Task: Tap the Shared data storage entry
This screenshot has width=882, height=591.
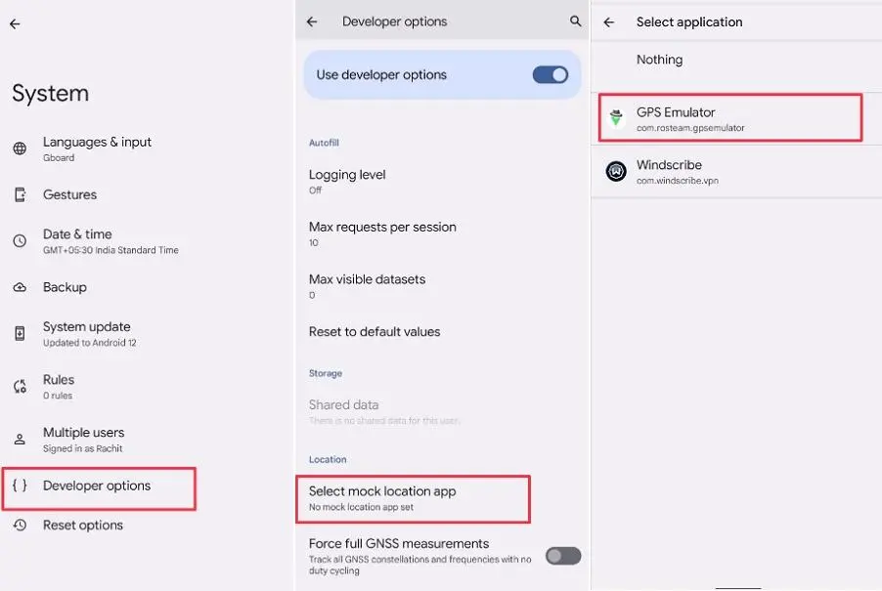Action: point(442,411)
